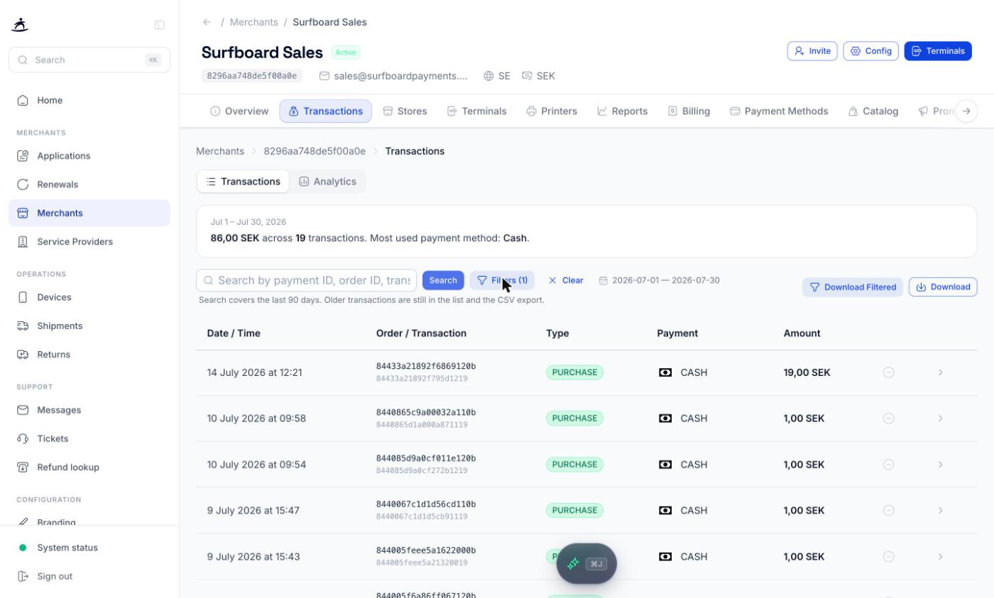
Task: Open the Billing tab
Action: 689,111
